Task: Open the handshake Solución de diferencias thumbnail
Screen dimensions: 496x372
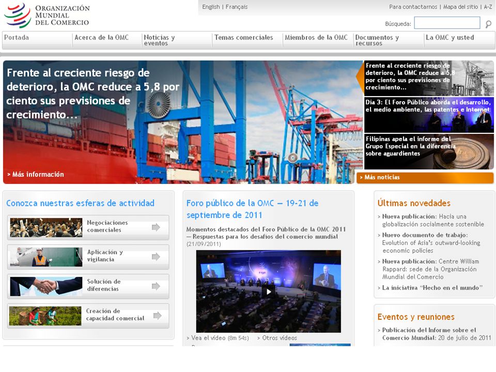Action: pyautogui.click(x=46, y=286)
